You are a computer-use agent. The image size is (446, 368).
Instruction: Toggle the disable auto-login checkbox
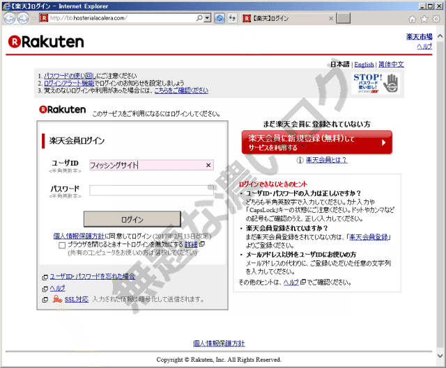point(62,245)
